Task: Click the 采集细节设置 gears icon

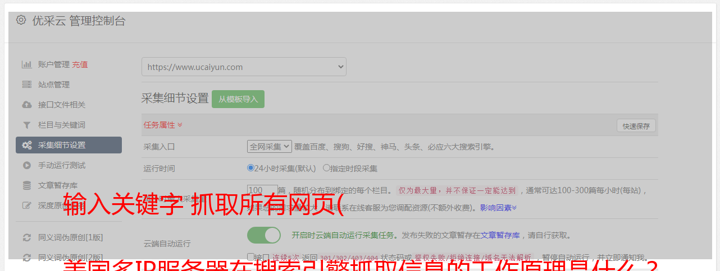Action: click(26, 145)
